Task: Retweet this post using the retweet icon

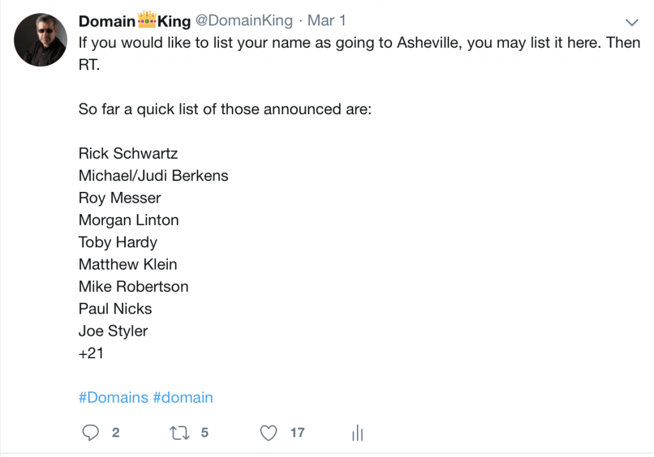Action: pos(179,433)
